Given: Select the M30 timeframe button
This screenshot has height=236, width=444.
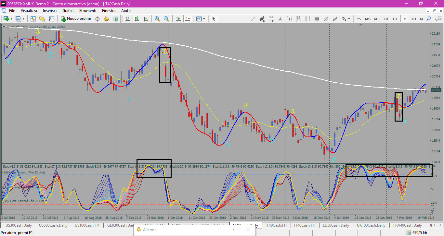Looking at the screenshot, I should coord(377,19).
